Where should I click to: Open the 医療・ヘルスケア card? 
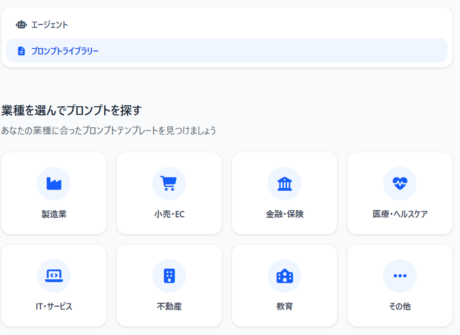pyautogui.click(x=400, y=192)
